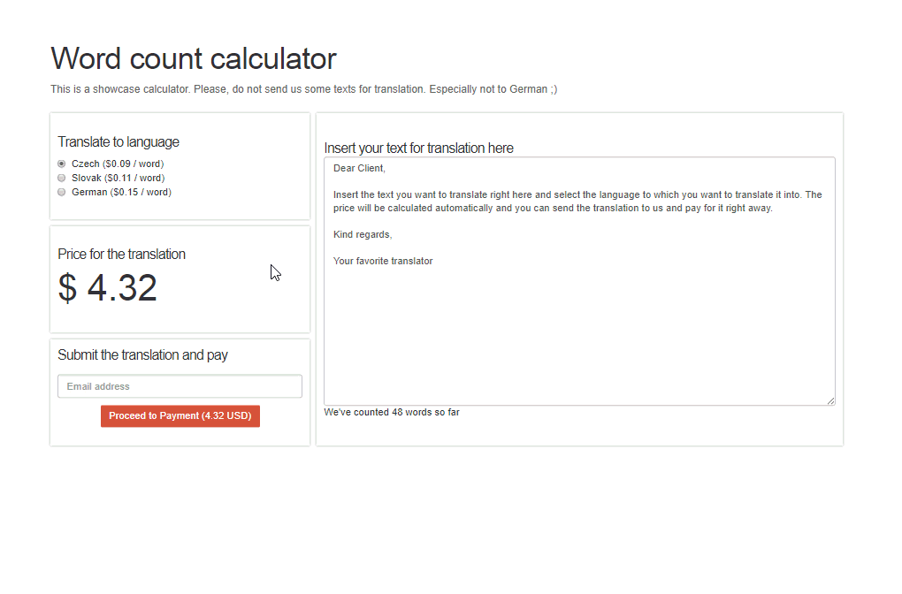The image size is (902, 594).
Task: Click 'Translate to language' heading
Action: click(118, 142)
